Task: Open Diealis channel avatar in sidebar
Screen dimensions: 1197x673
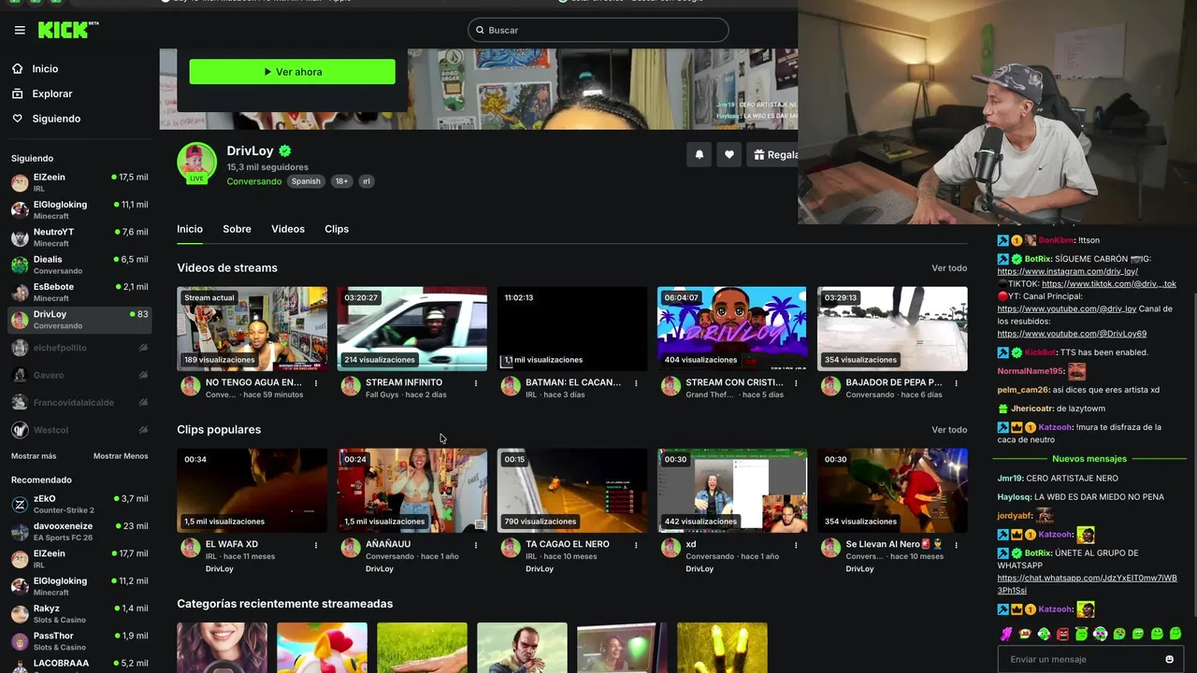Action: point(20,265)
